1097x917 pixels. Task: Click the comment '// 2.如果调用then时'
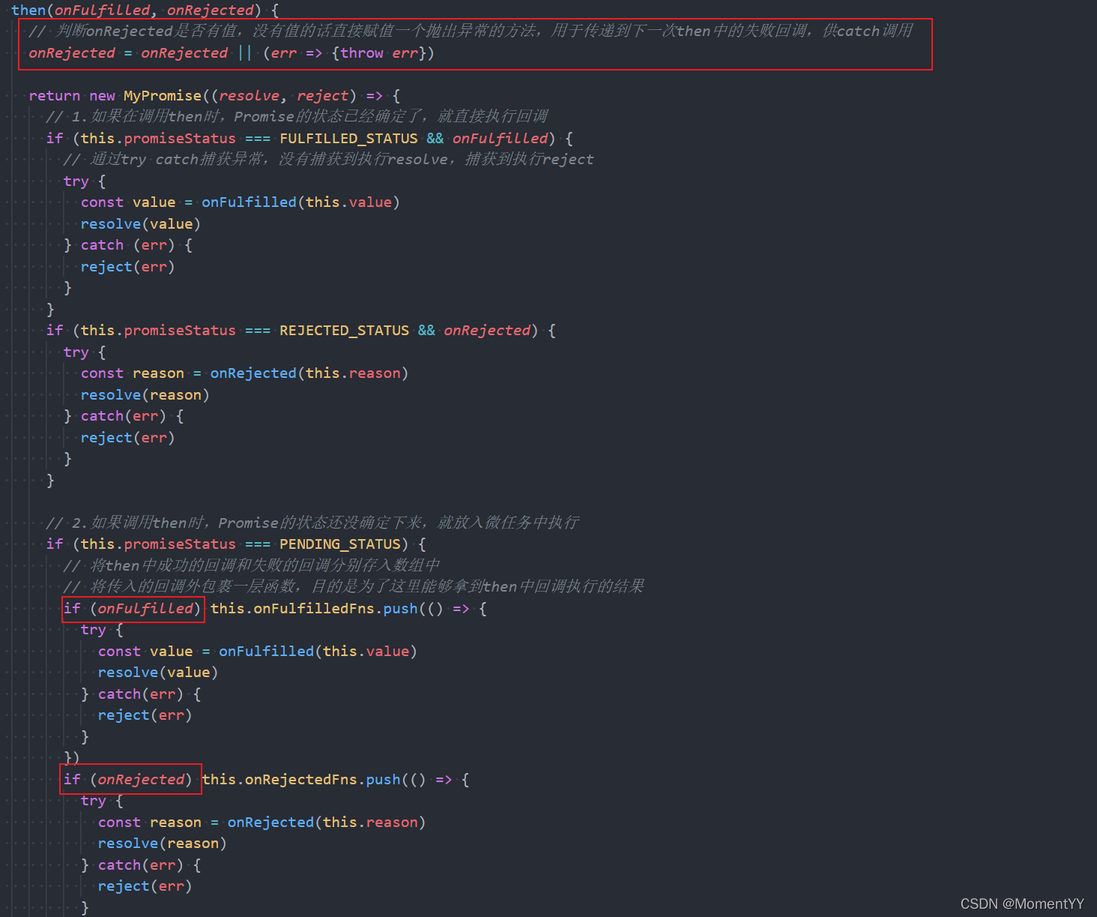312,523
